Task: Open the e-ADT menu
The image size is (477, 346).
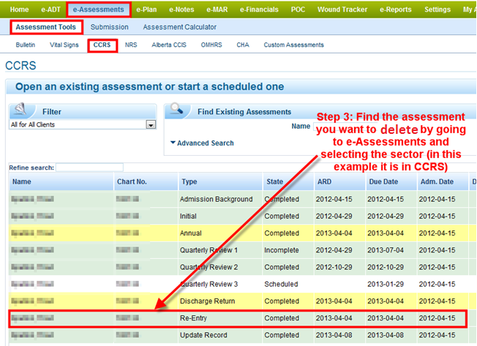Action: (50, 10)
